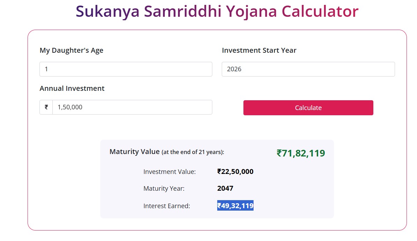Click the Maturity Value label
Screen dimensions: 417x241
click(134, 152)
